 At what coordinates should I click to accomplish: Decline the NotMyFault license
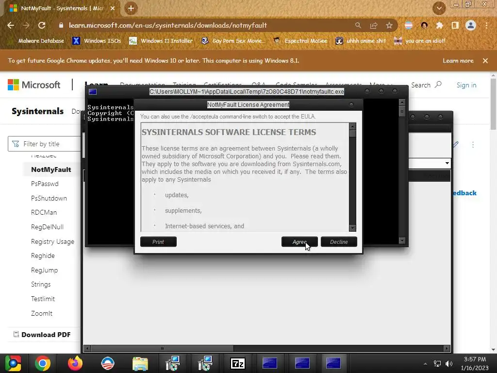click(x=339, y=242)
